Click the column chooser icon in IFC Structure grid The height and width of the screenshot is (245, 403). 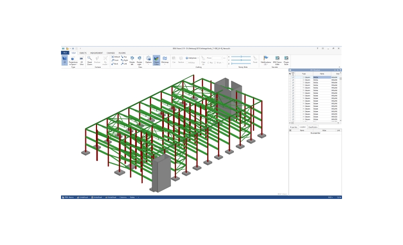click(x=290, y=74)
